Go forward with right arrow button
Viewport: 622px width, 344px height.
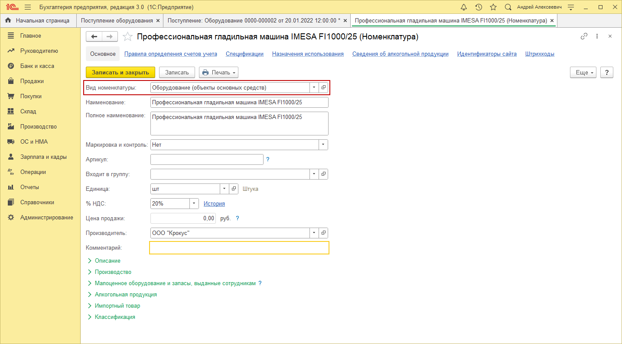[109, 37]
